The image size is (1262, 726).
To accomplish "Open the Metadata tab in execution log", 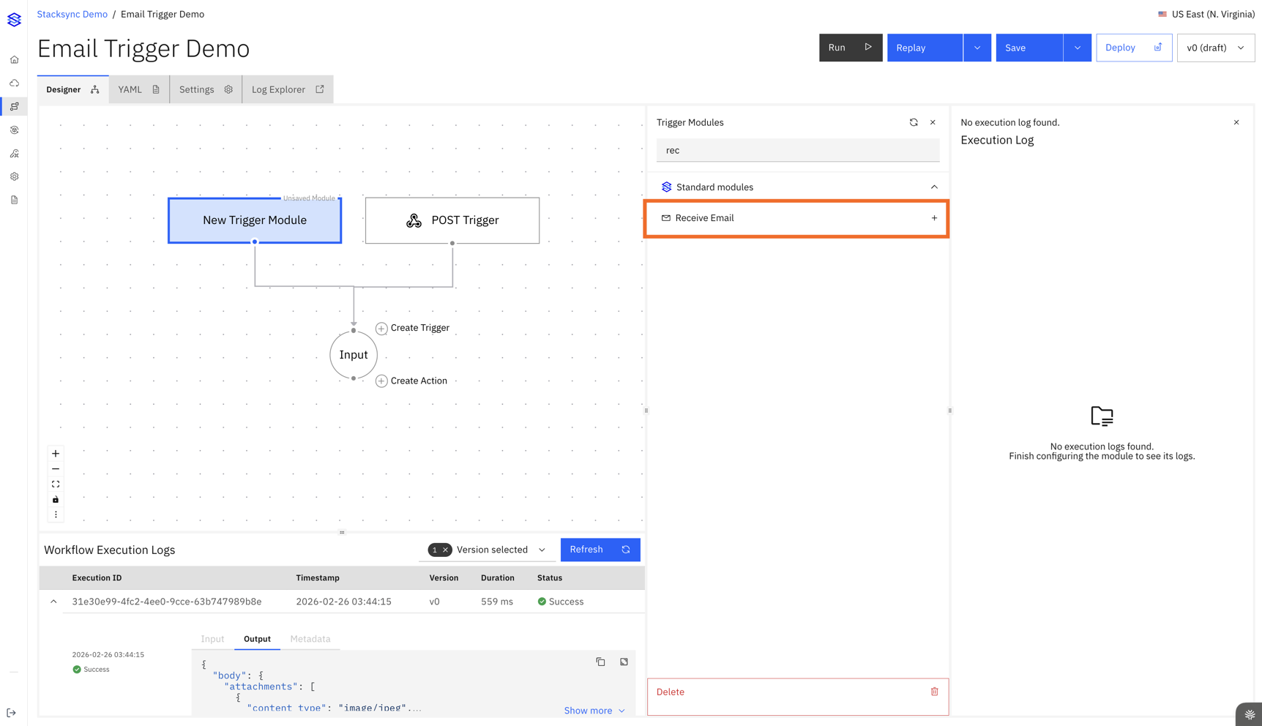I will [310, 639].
